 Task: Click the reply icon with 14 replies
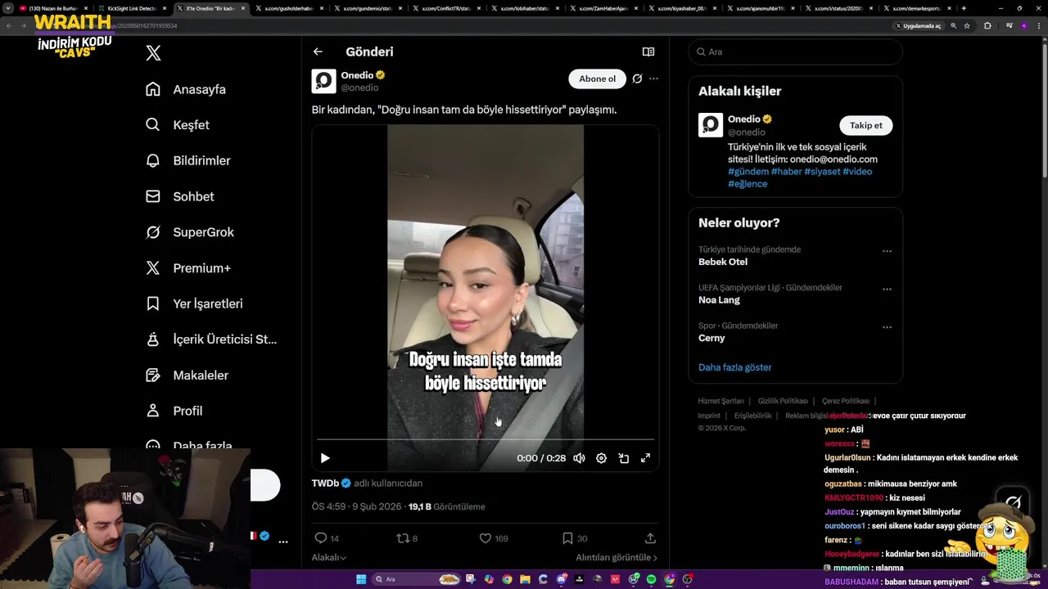(x=321, y=538)
